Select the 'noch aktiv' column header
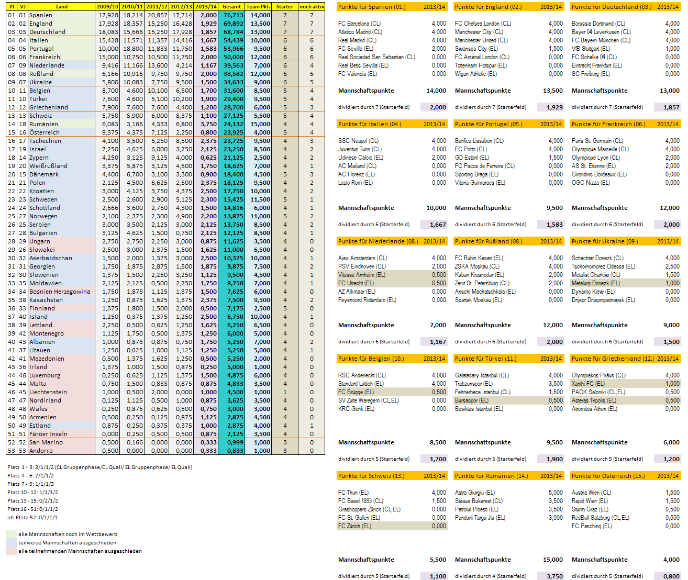Screen dimensions: 688x580 (x=312, y=7)
